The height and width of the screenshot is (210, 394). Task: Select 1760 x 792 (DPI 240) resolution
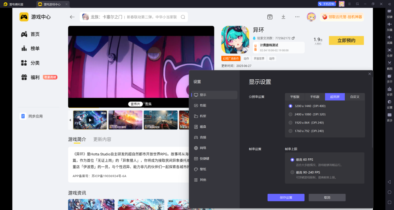coord(306,131)
